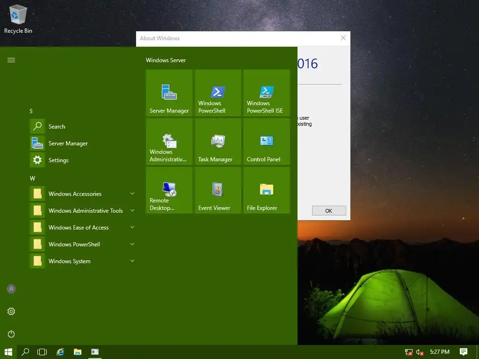
Task: Launch Internet Explorer from the taskbar
Action: click(x=60, y=352)
